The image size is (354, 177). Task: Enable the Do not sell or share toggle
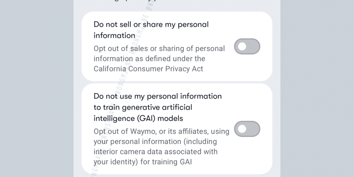247,46
